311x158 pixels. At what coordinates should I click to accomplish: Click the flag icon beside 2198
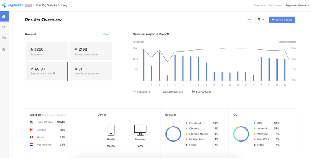pyautogui.click(x=76, y=49)
